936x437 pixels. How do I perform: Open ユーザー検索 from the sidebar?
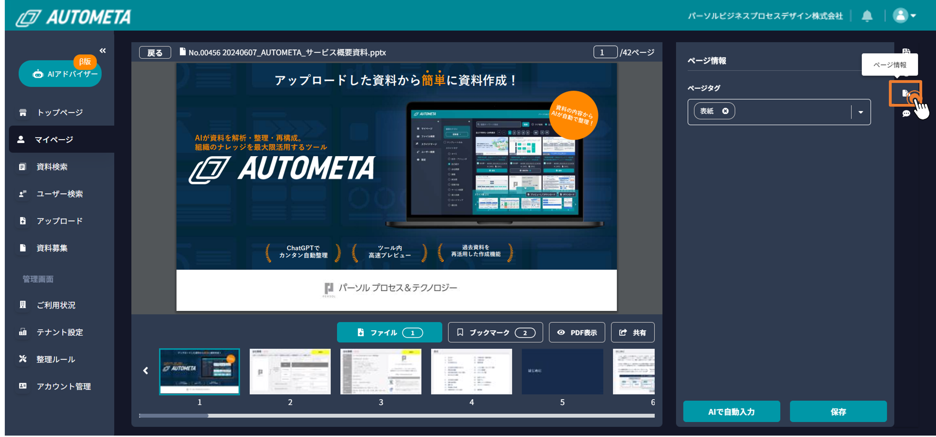pos(60,194)
